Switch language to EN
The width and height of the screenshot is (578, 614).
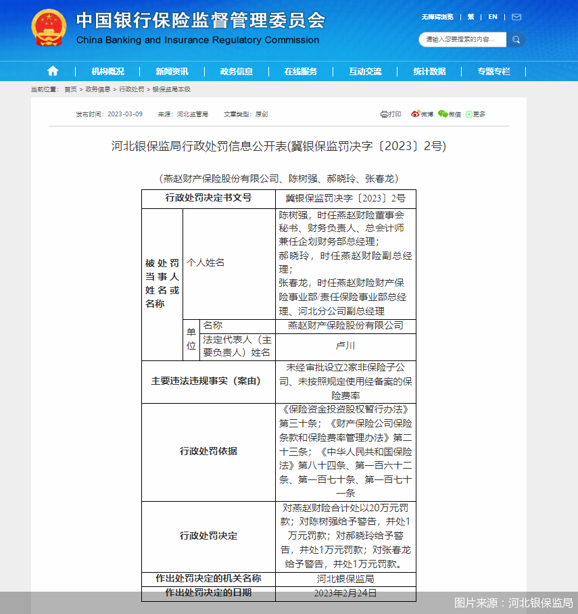click(493, 17)
